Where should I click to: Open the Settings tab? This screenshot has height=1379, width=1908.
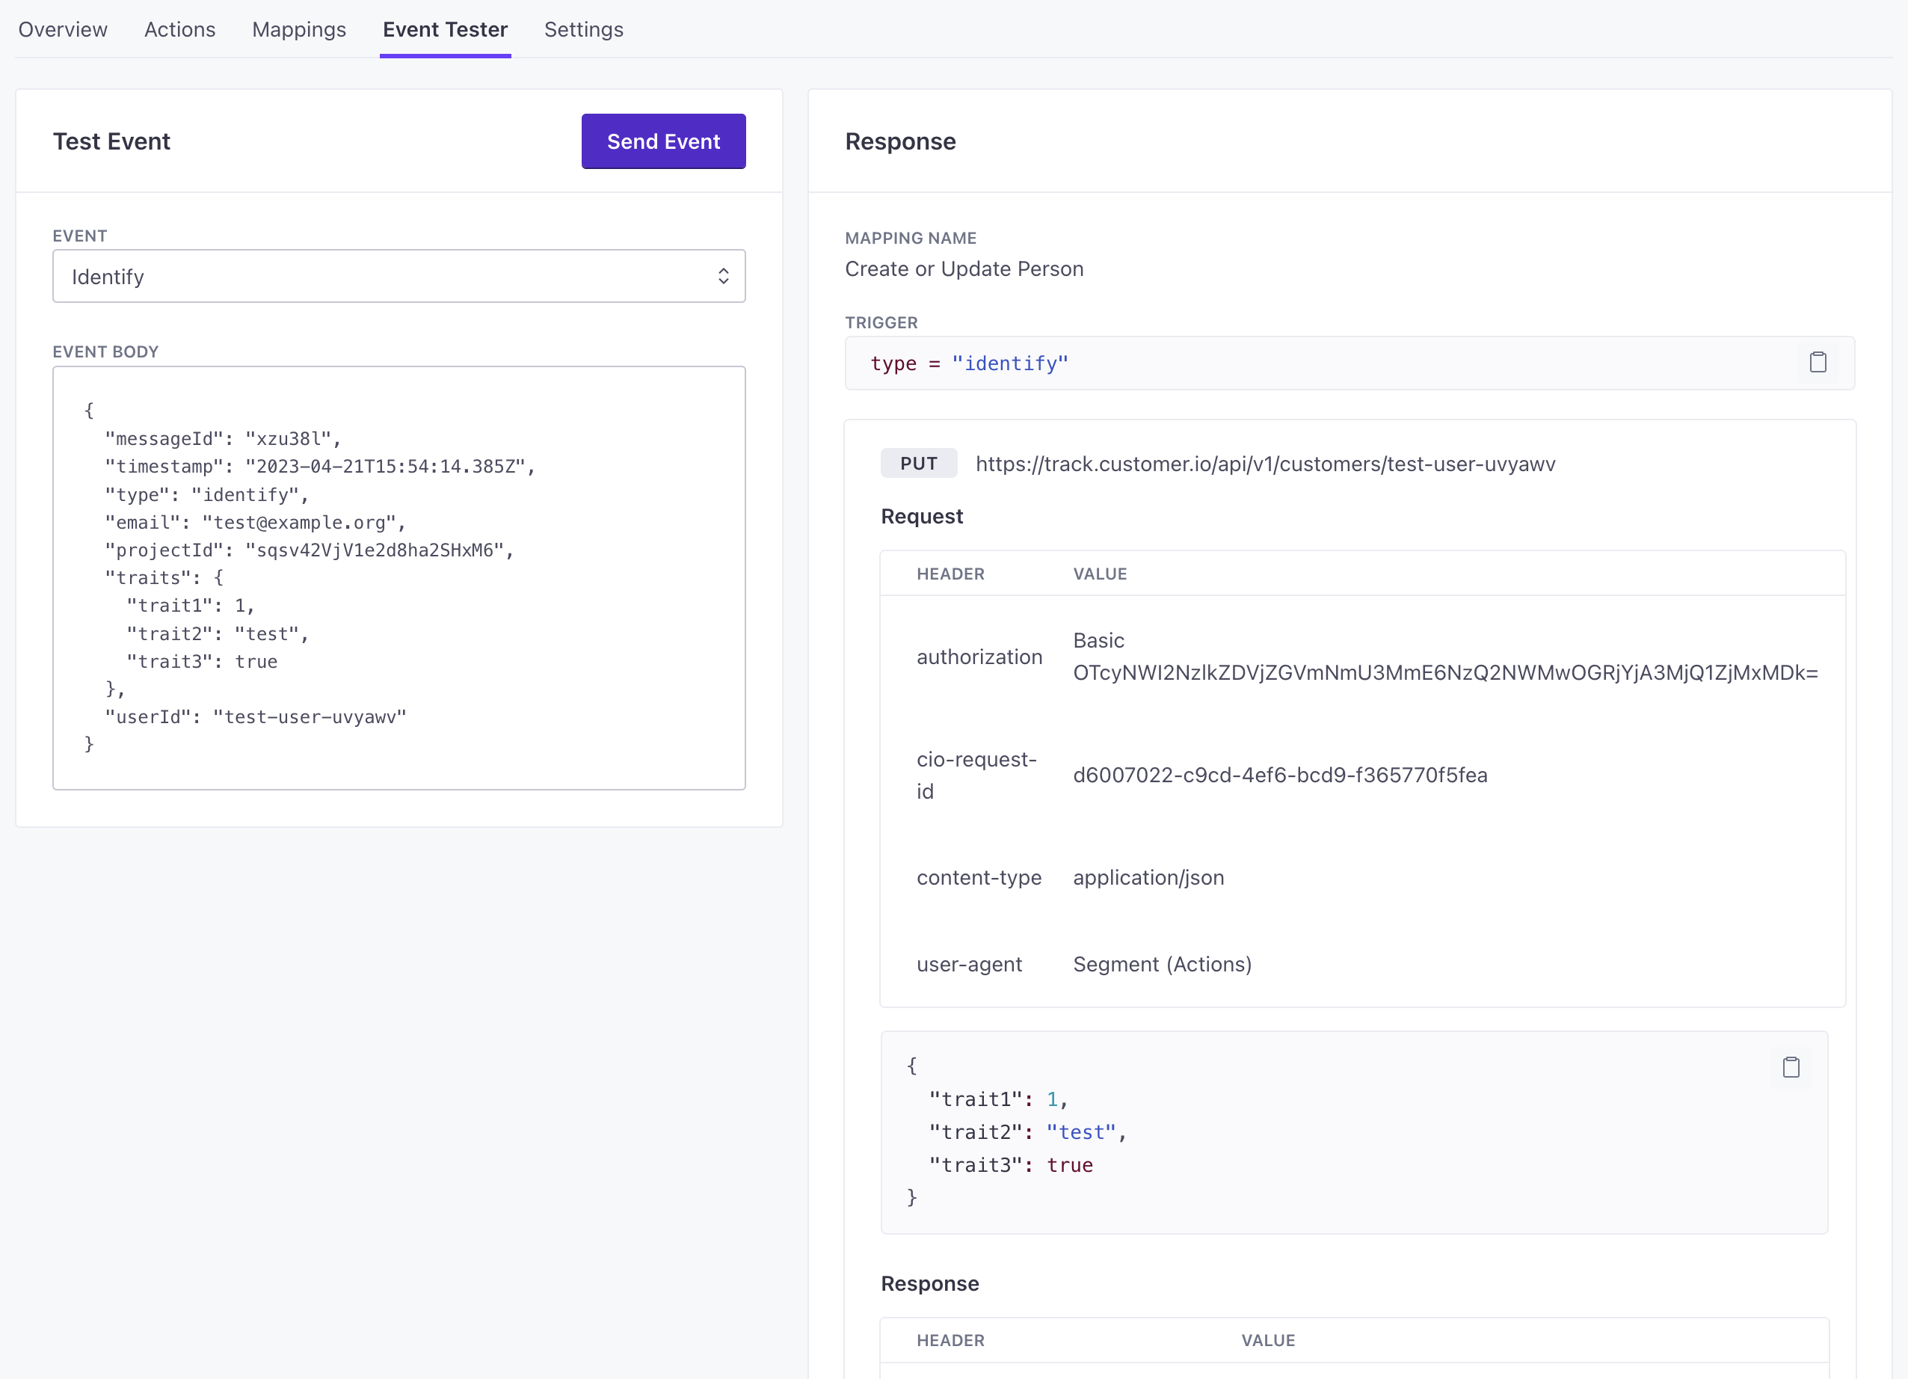pos(584,29)
